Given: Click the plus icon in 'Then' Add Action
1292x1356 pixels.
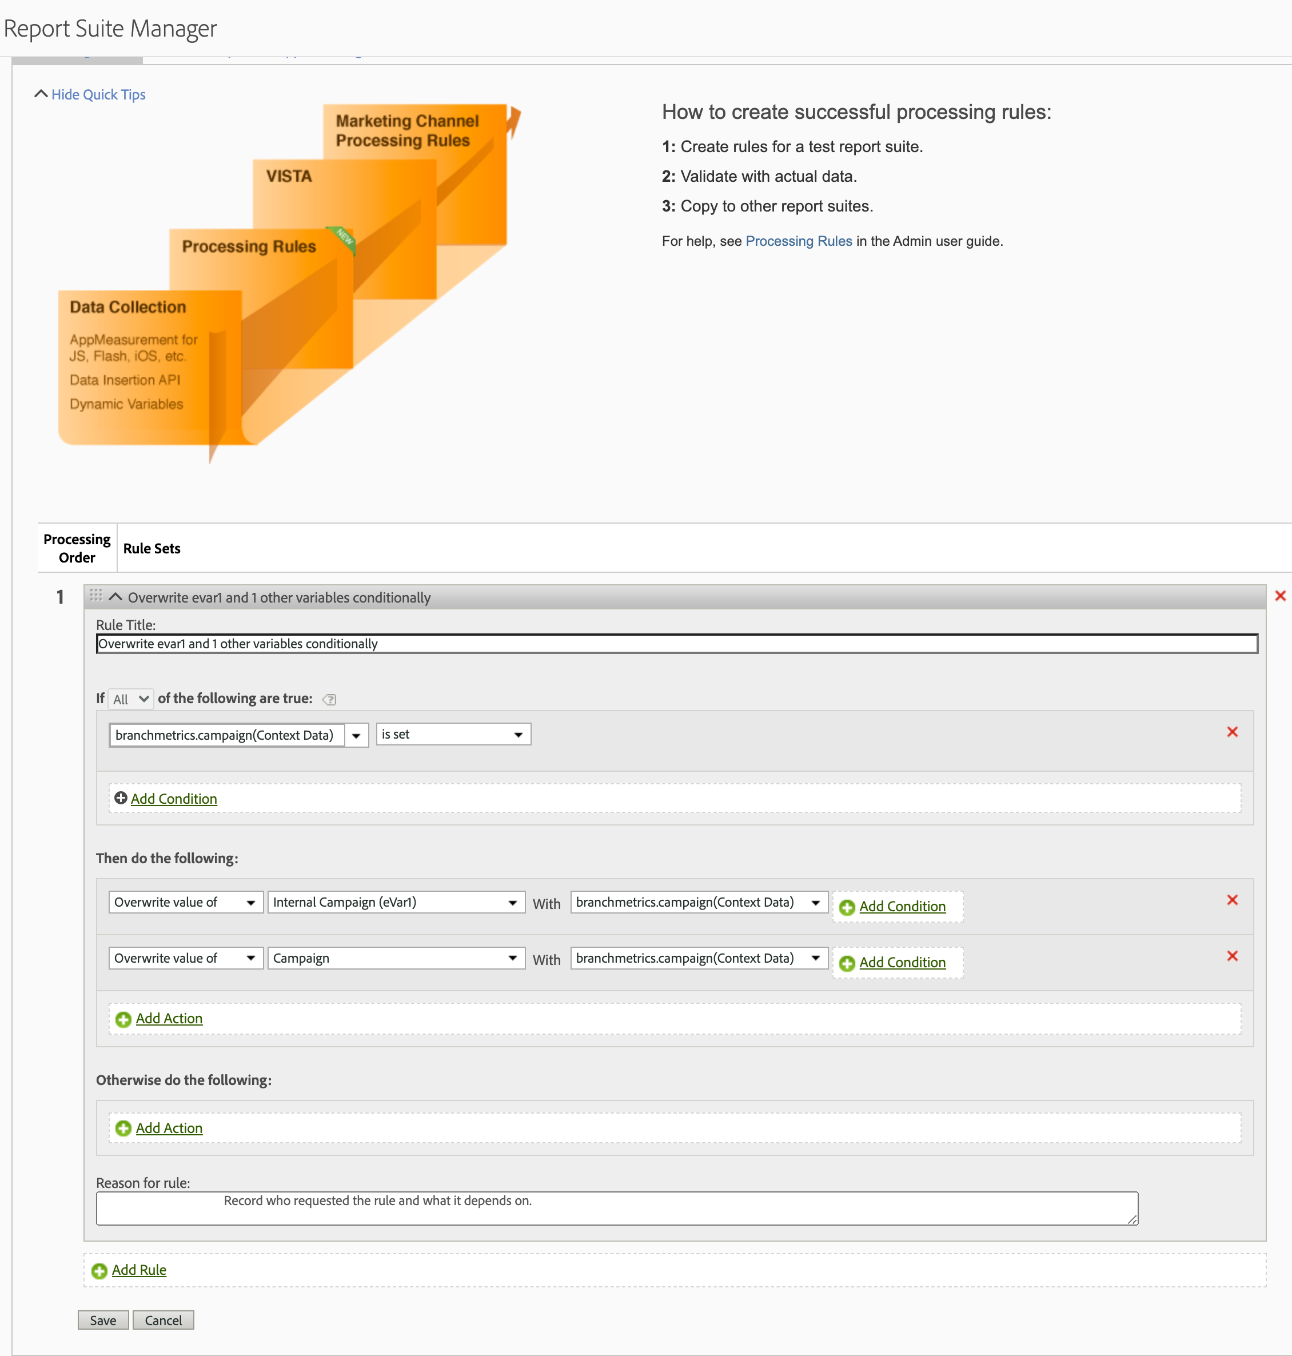Looking at the screenshot, I should pyautogui.click(x=123, y=1019).
